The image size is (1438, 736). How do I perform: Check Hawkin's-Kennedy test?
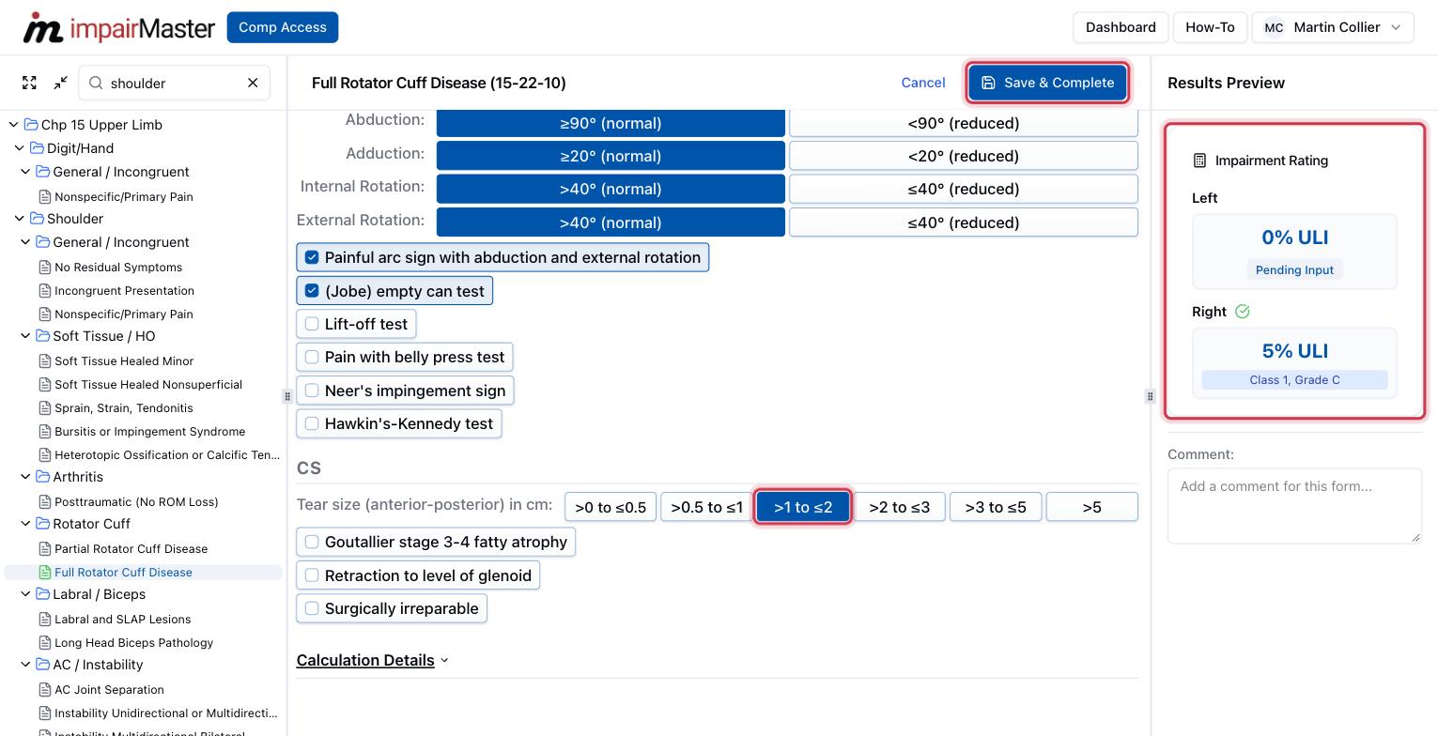click(312, 423)
